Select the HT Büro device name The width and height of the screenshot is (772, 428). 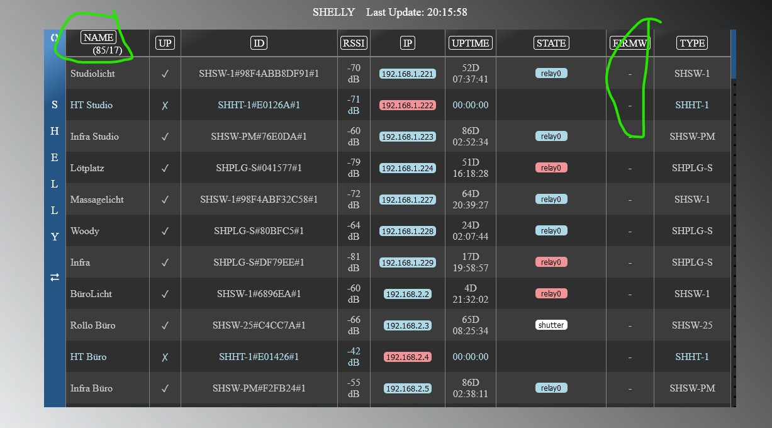pos(89,357)
